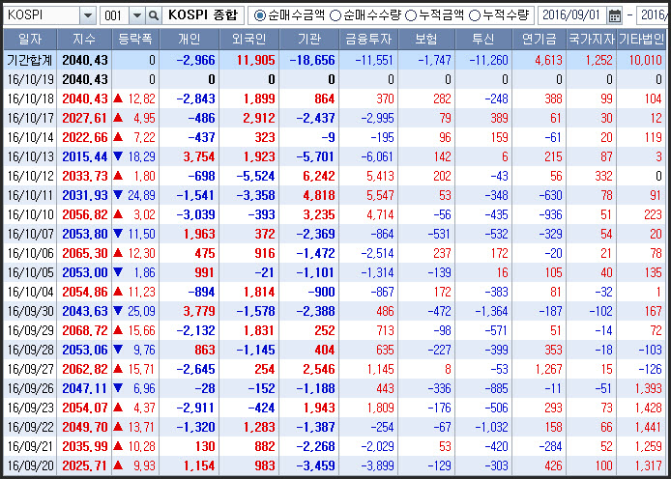Viewport: 671px width, 479px height.
Task: Click the 등락폭 value 25.09
Action: (142, 311)
